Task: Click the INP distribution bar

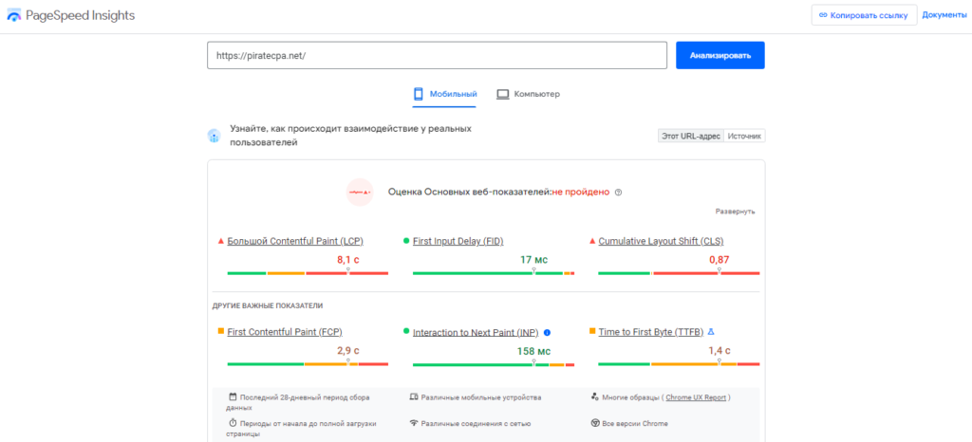Action: [x=494, y=364]
